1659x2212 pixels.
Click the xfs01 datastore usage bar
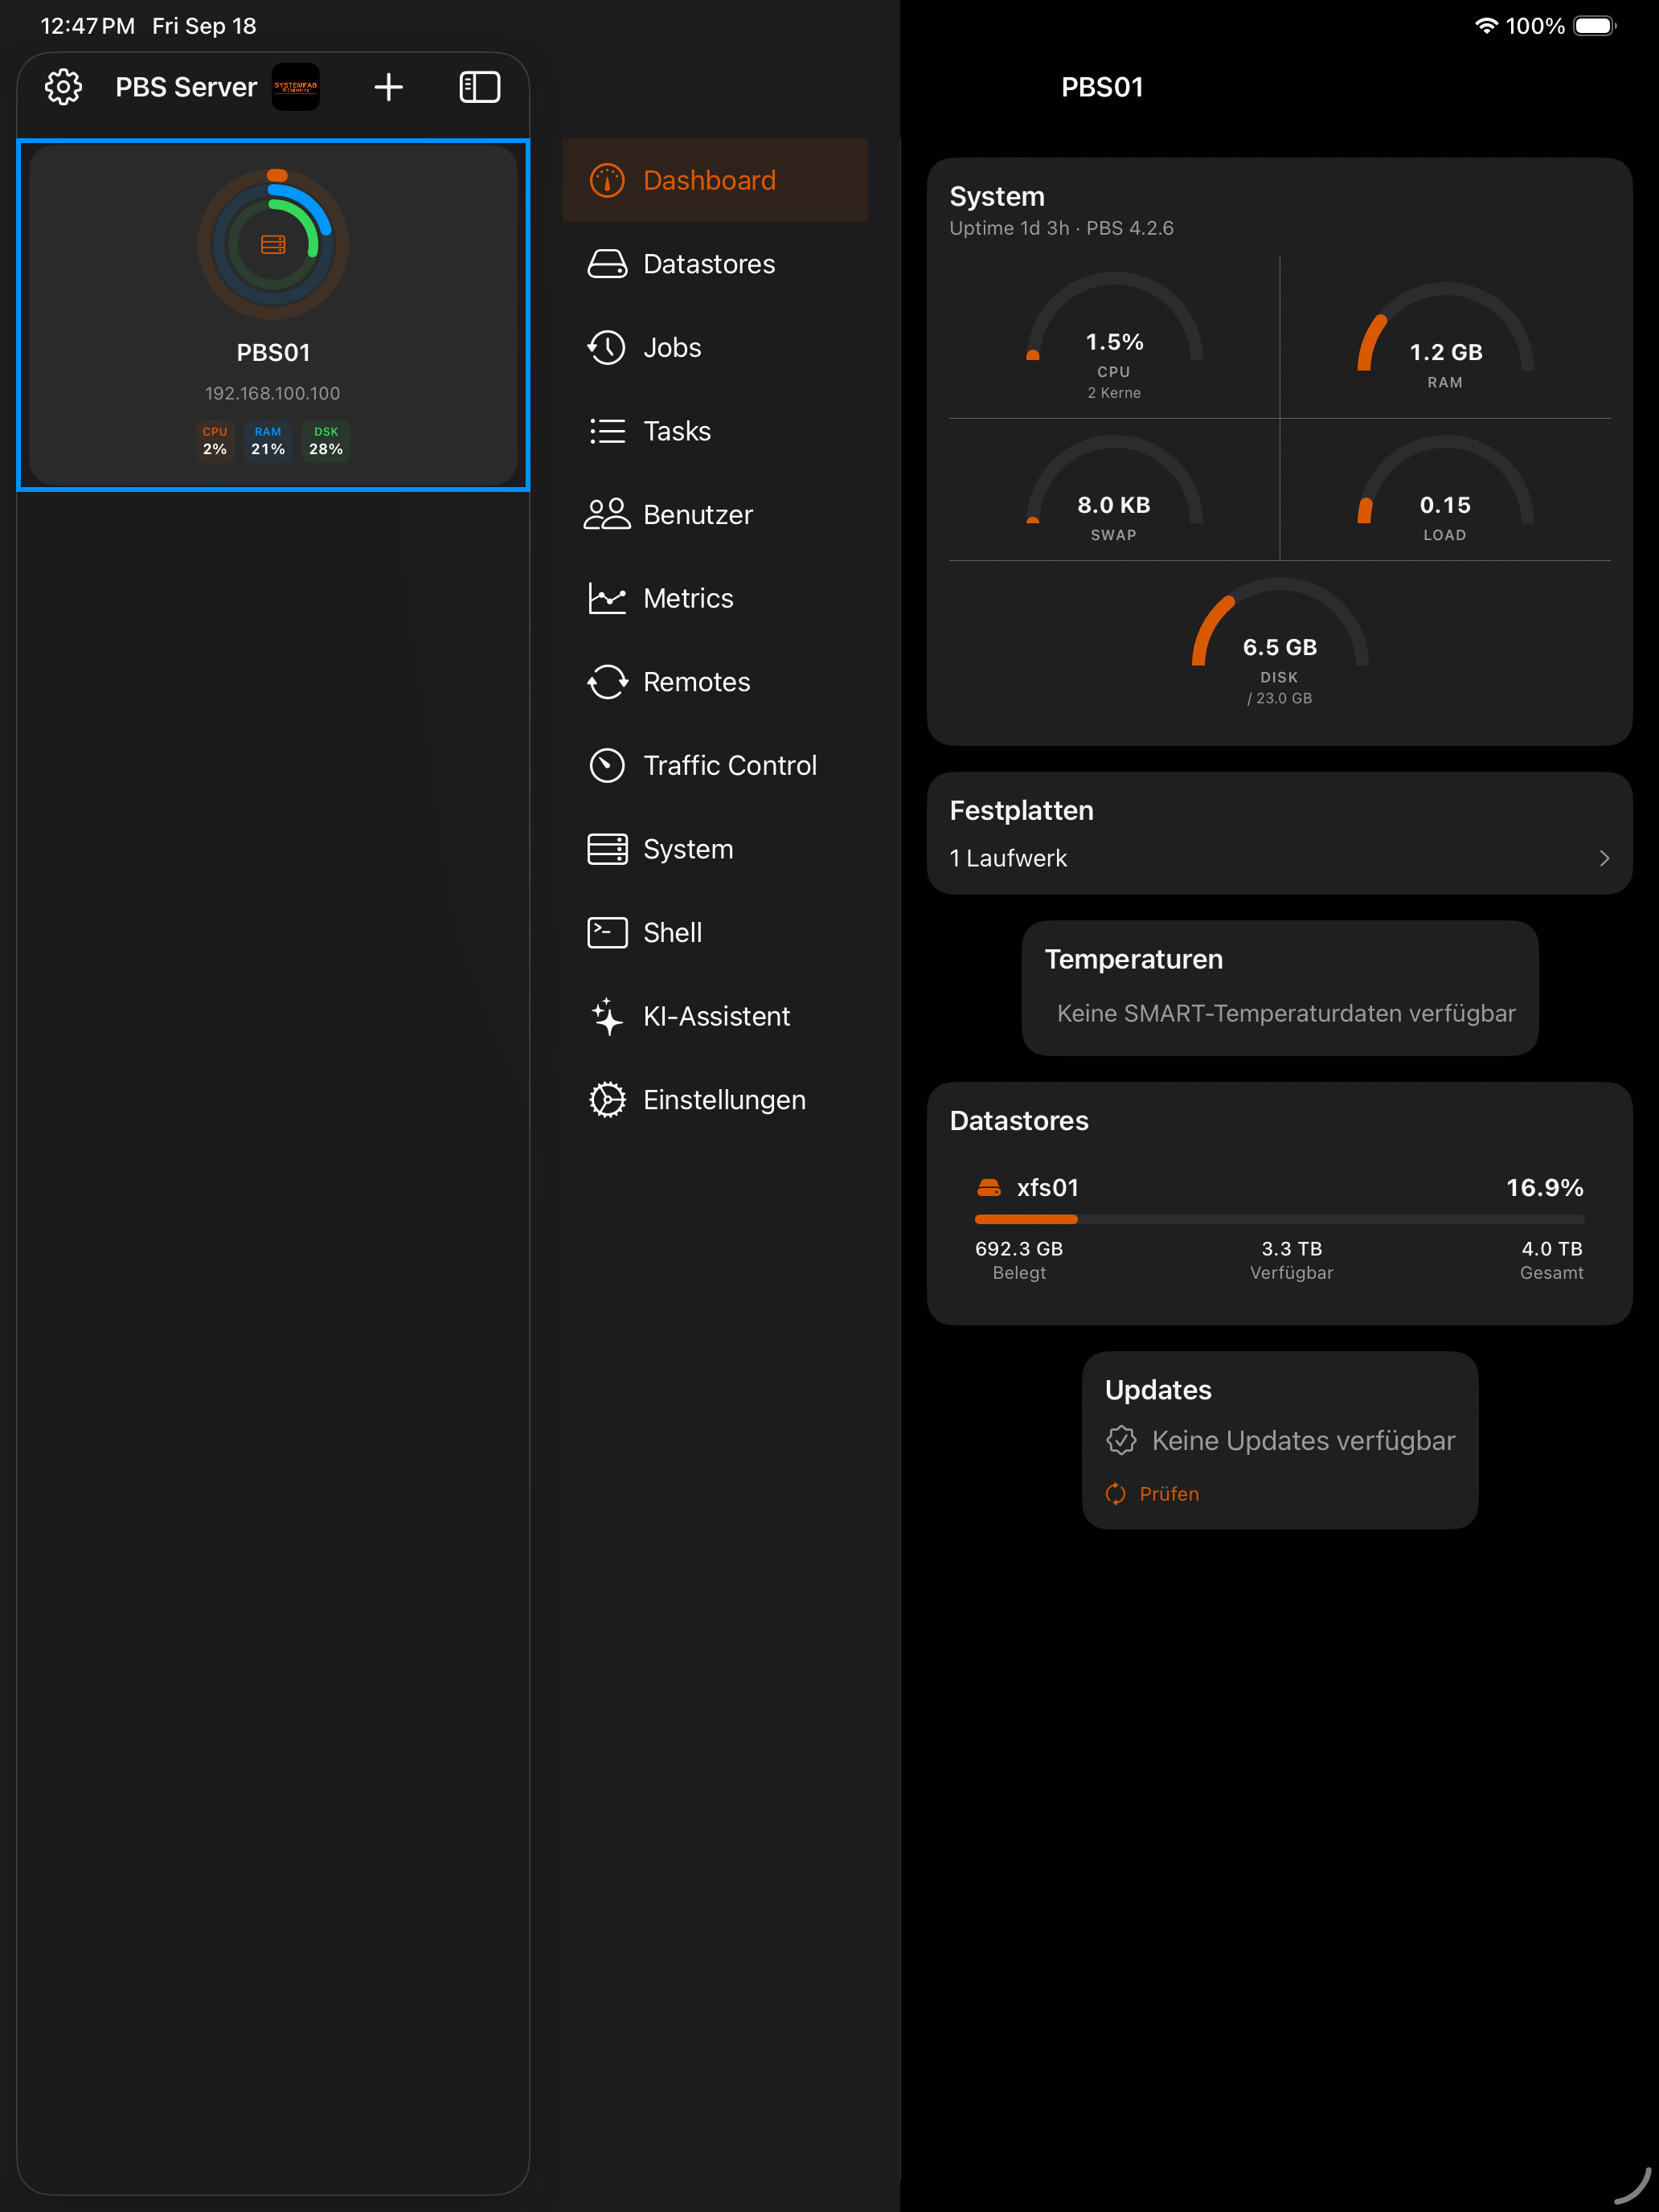pyautogui.click(x=1279, y=1219)
